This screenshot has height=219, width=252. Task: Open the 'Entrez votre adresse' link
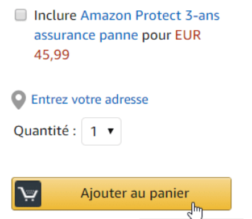tap(90, 100)
